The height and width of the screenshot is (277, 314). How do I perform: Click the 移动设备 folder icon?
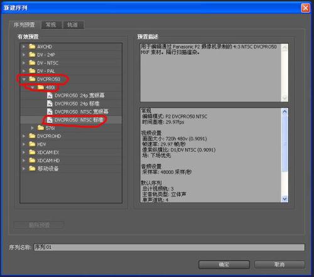[x=32, y=168]
